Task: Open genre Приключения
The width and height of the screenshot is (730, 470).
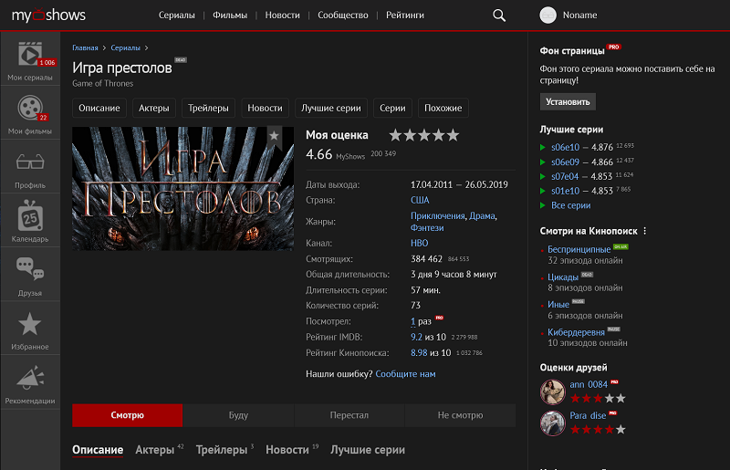Action: click(438, 216)
